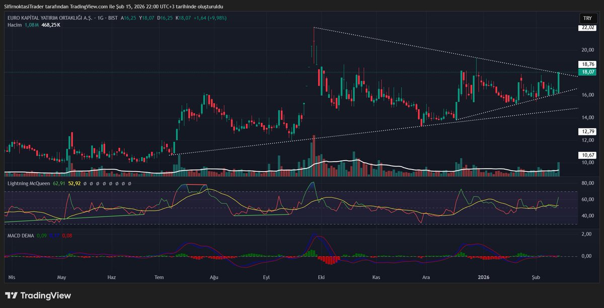This screenshot has width=604, height=308.
Task: Click the volume value 468,25K
Action: pyautogui.click(x=51, y=24)
